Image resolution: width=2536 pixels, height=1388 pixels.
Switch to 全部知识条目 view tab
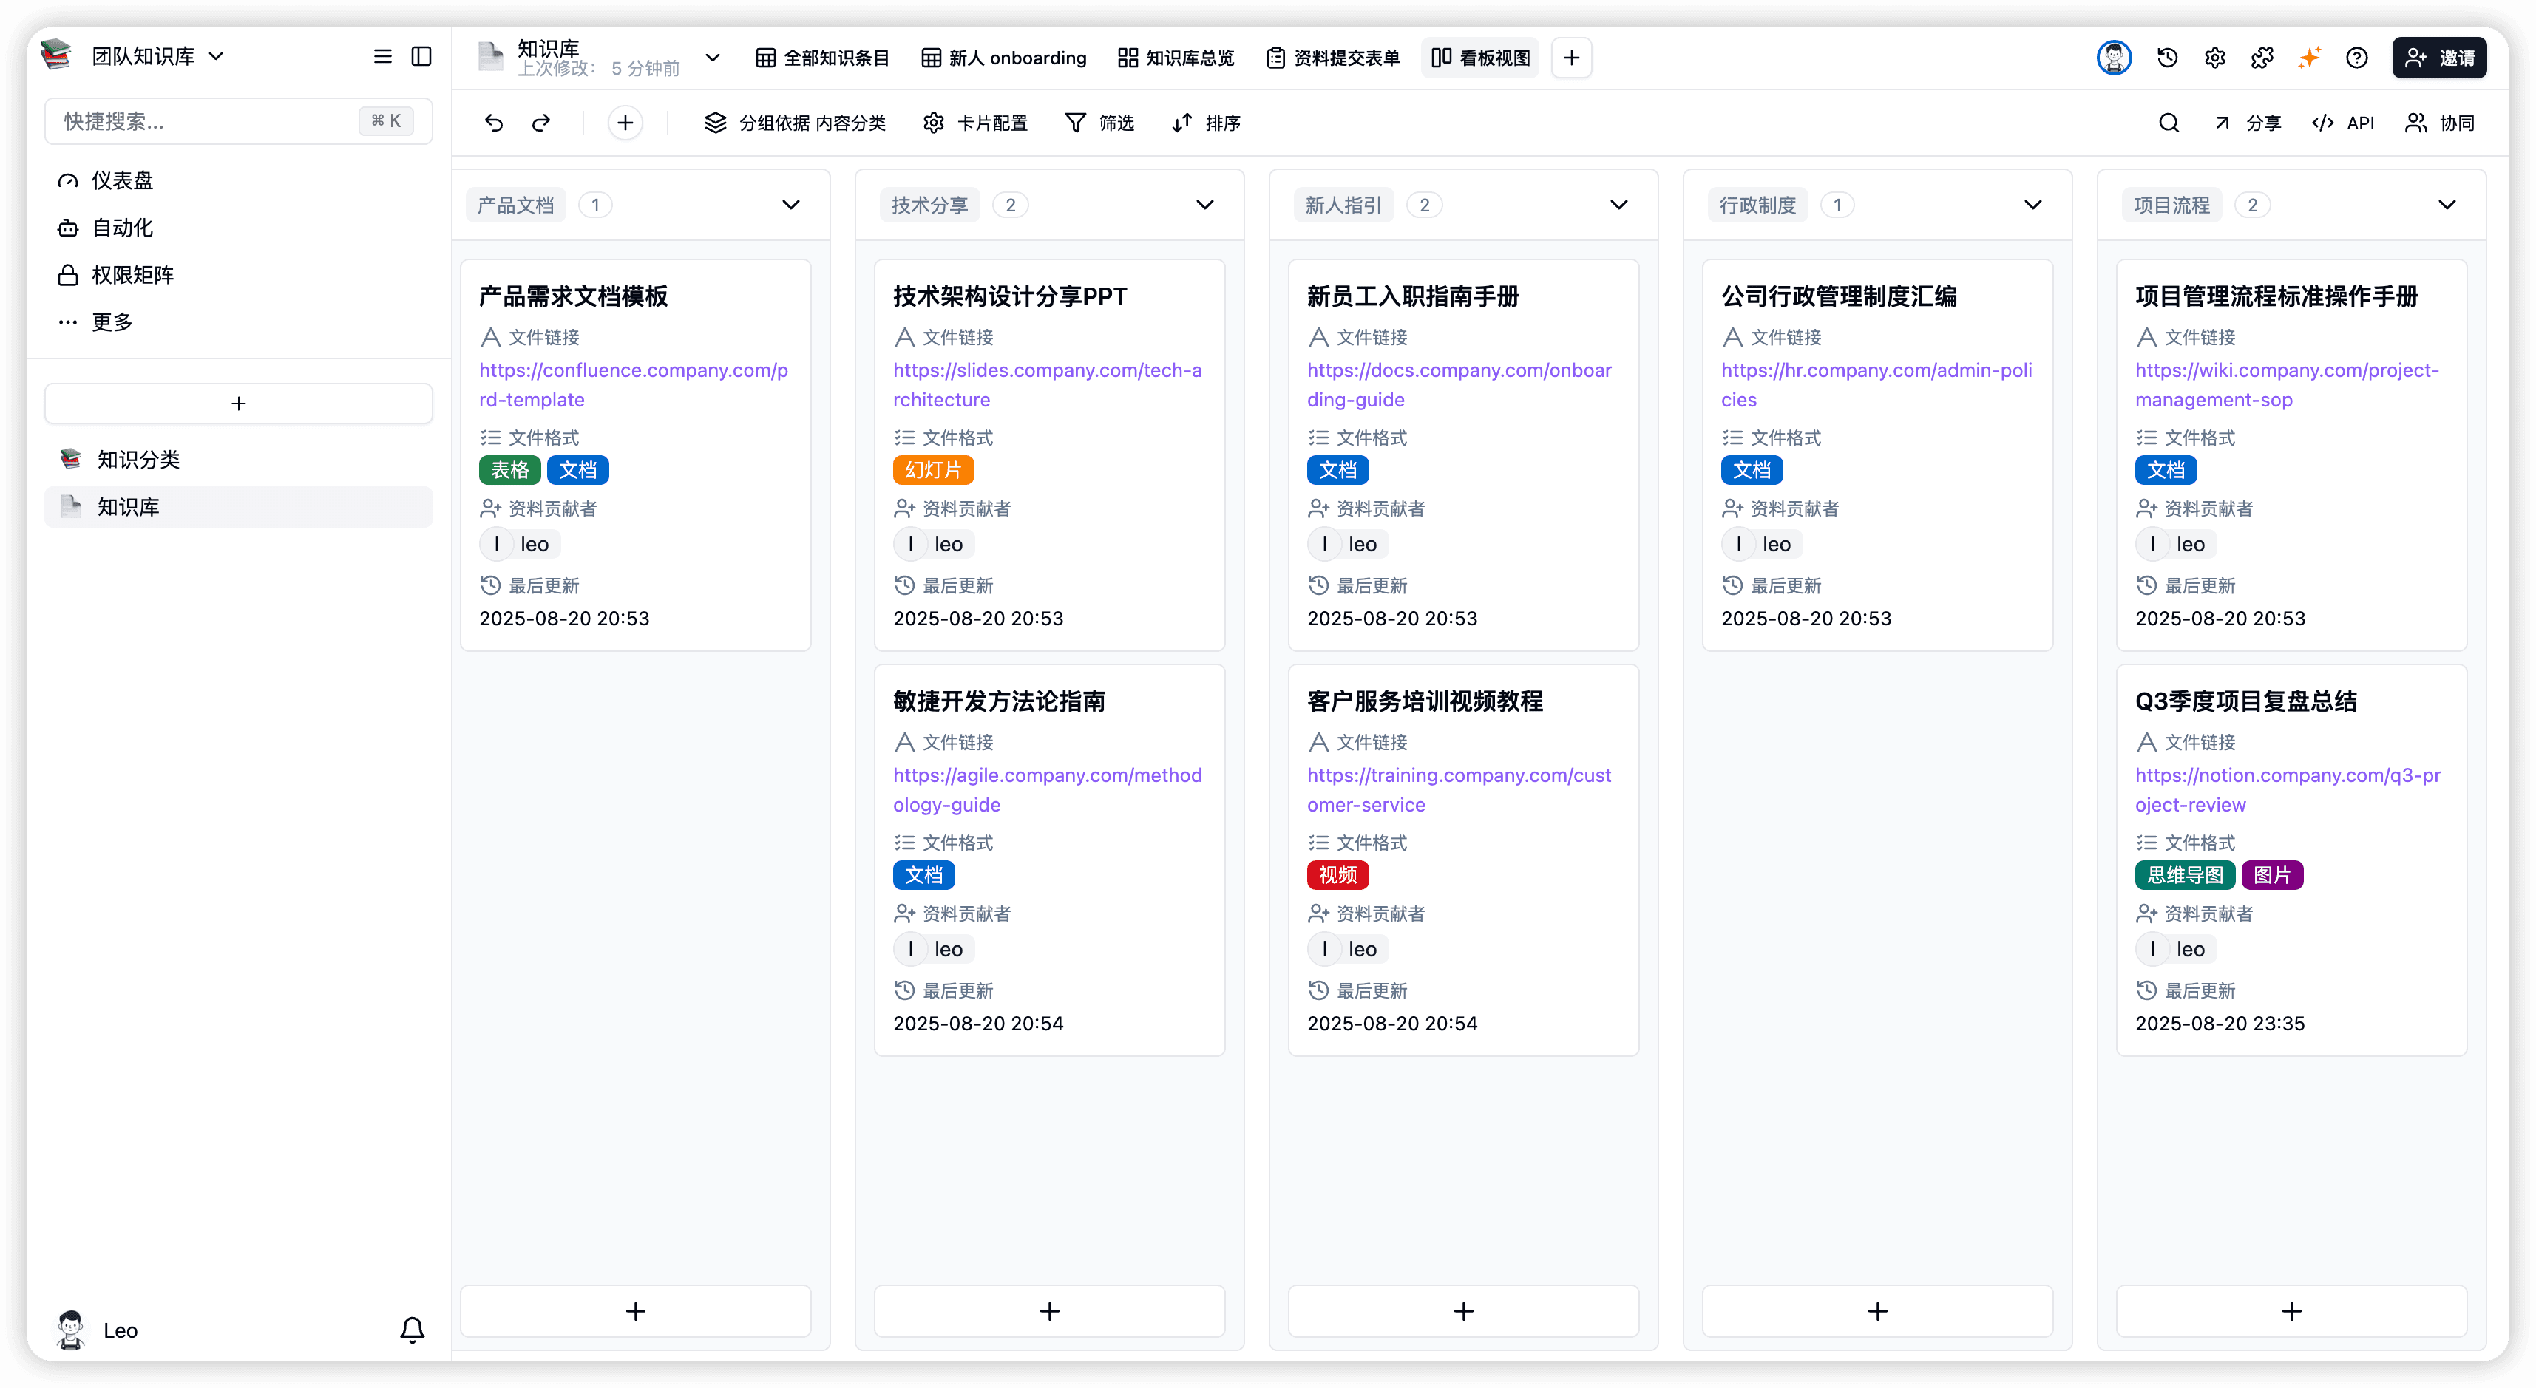(822, 58)
